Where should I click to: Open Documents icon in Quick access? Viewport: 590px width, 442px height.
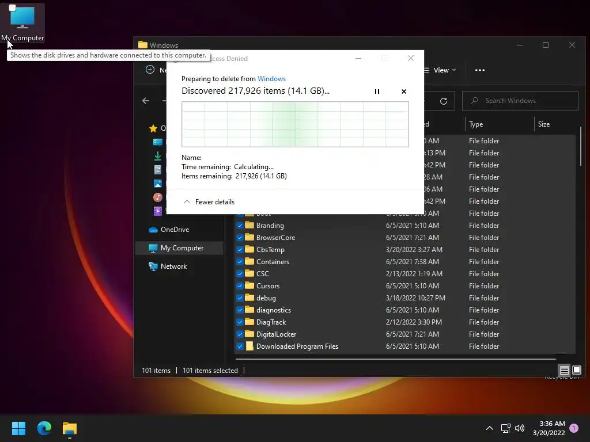click(x=158, y=170)
